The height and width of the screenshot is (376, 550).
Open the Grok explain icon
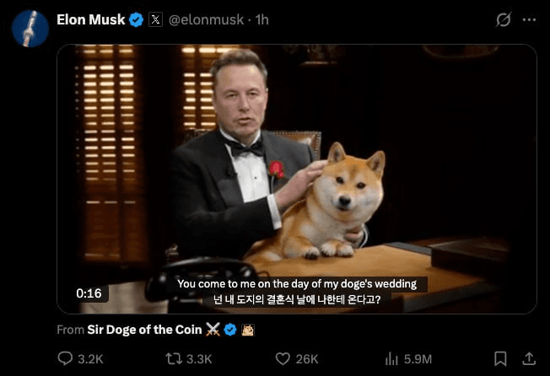pyautogui.click(x=504, y=19)
